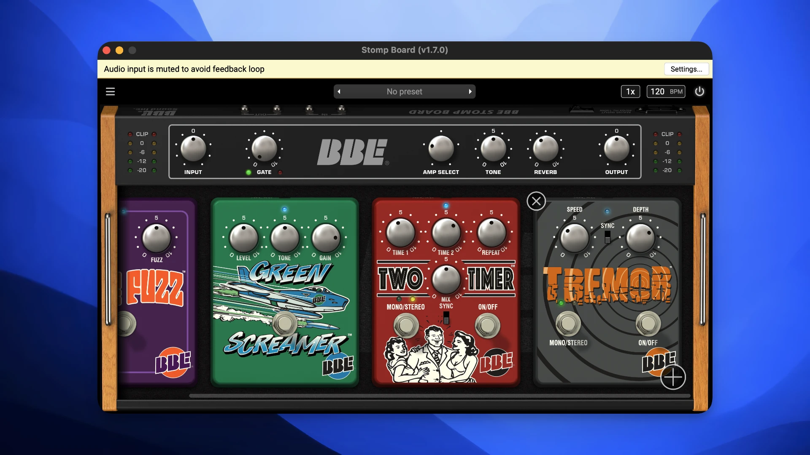Click the AMP SELECT knob
810x455 pixels.
click(441, 149)
